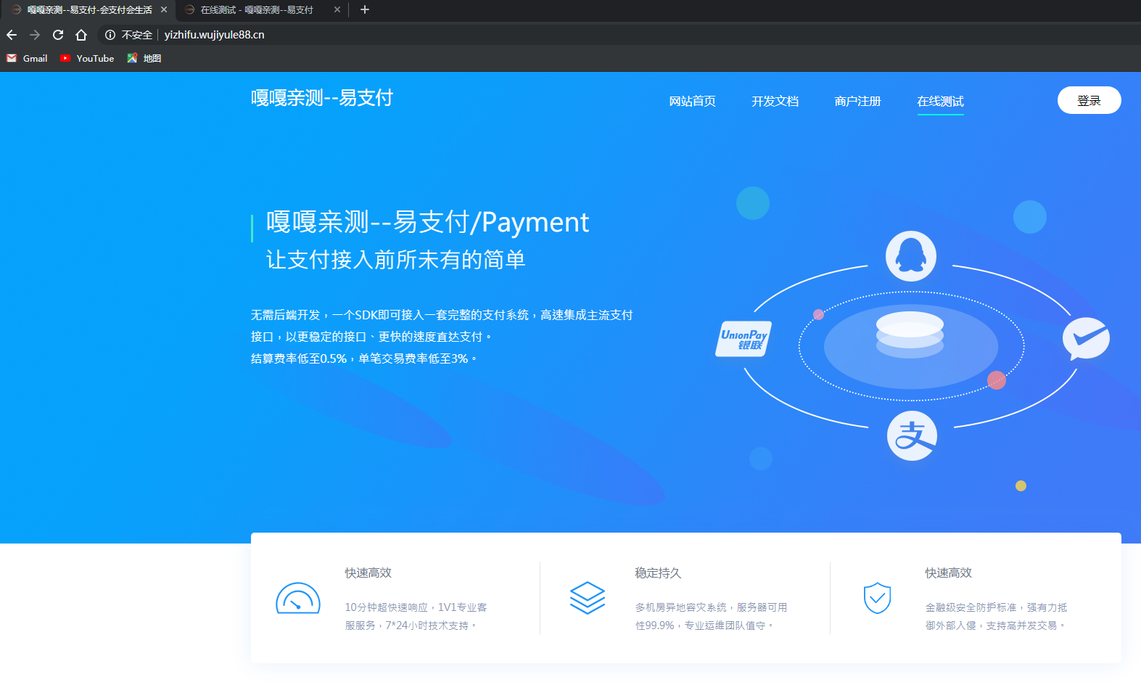Screen dimensions: 1141x693
Task: Go to the 商户注册 page
Action: click(x=857, y=102)
